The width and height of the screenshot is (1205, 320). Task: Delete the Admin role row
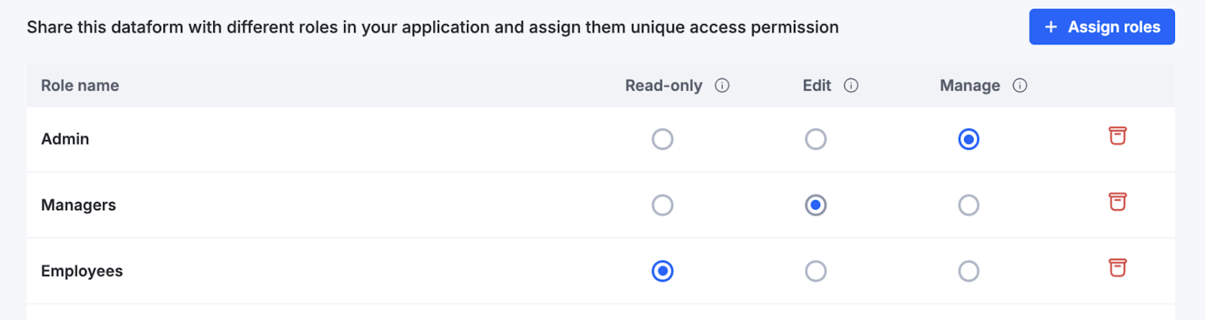coord(1118,136)
